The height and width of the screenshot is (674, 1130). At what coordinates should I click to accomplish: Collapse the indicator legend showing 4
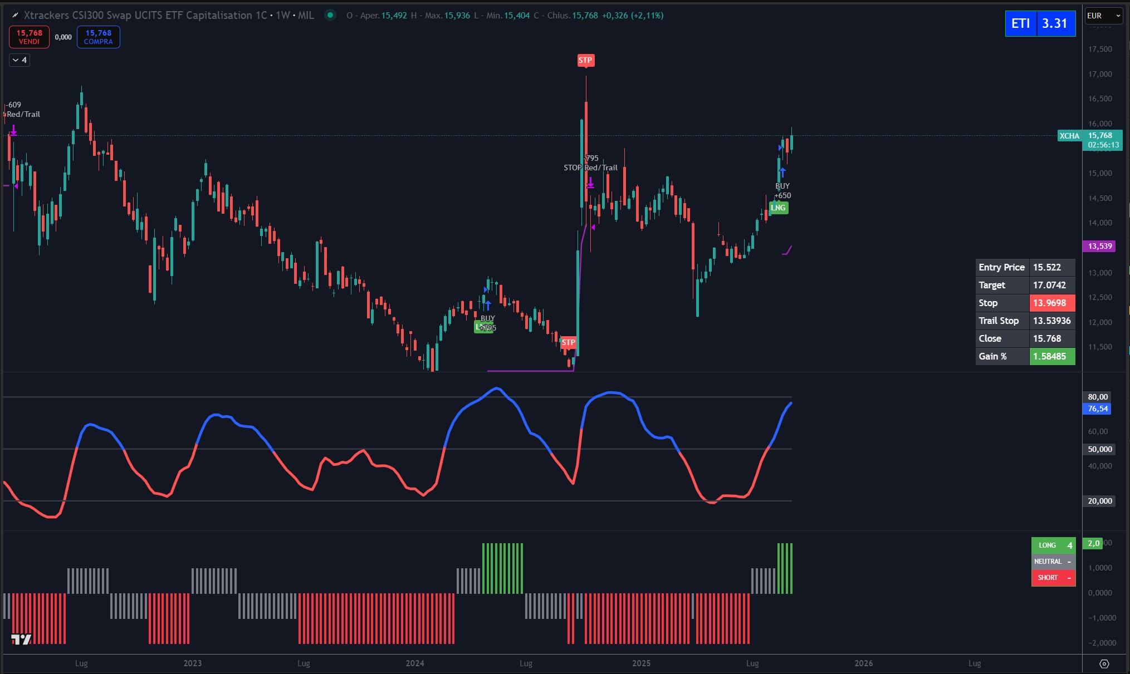click(x=19, y=60)
